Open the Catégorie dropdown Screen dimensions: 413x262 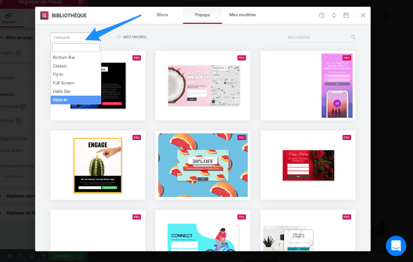coord(75,37)
